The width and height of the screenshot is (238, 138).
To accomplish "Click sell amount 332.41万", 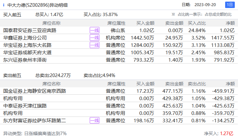I will (173, 121).
